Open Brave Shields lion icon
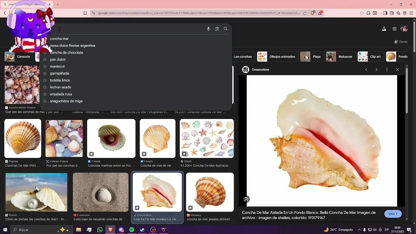Viewport: 416px width, 234px height. pyautogui.click(x=313, y=13)
